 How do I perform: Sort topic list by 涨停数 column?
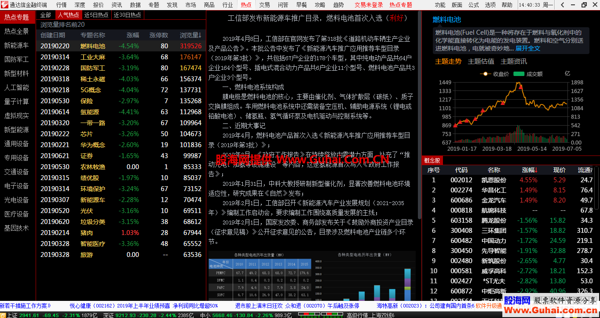click(159, 35)
